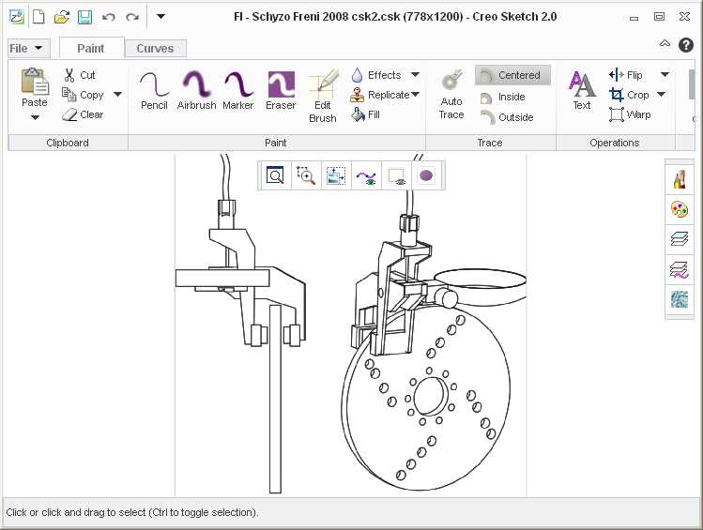Click the Crop operation
This screenshot has width=703, height=530.
point(630,95)
